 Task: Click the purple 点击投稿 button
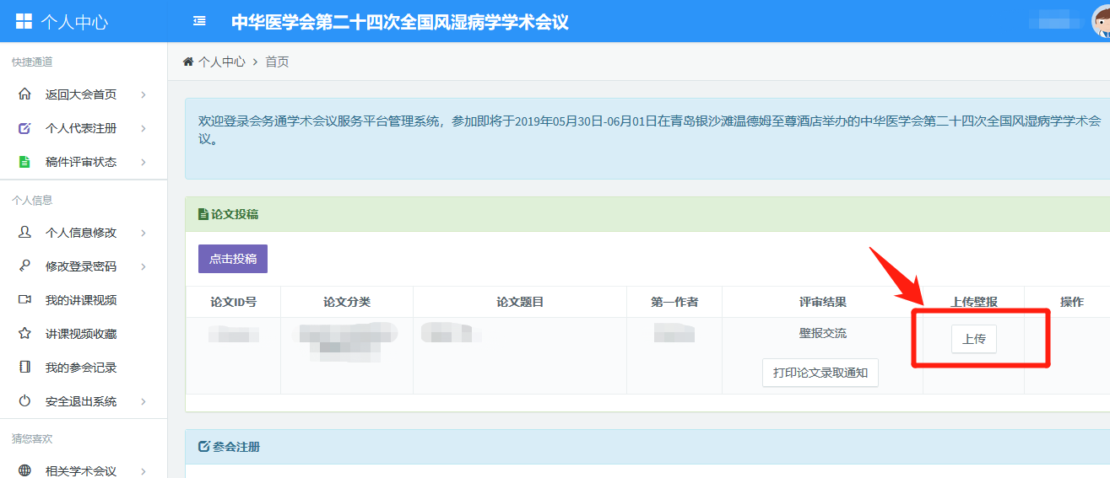232,259
